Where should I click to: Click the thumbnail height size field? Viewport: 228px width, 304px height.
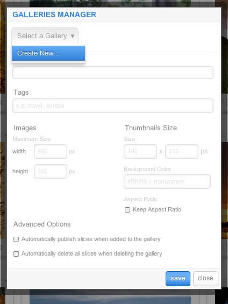coord(182,151)
